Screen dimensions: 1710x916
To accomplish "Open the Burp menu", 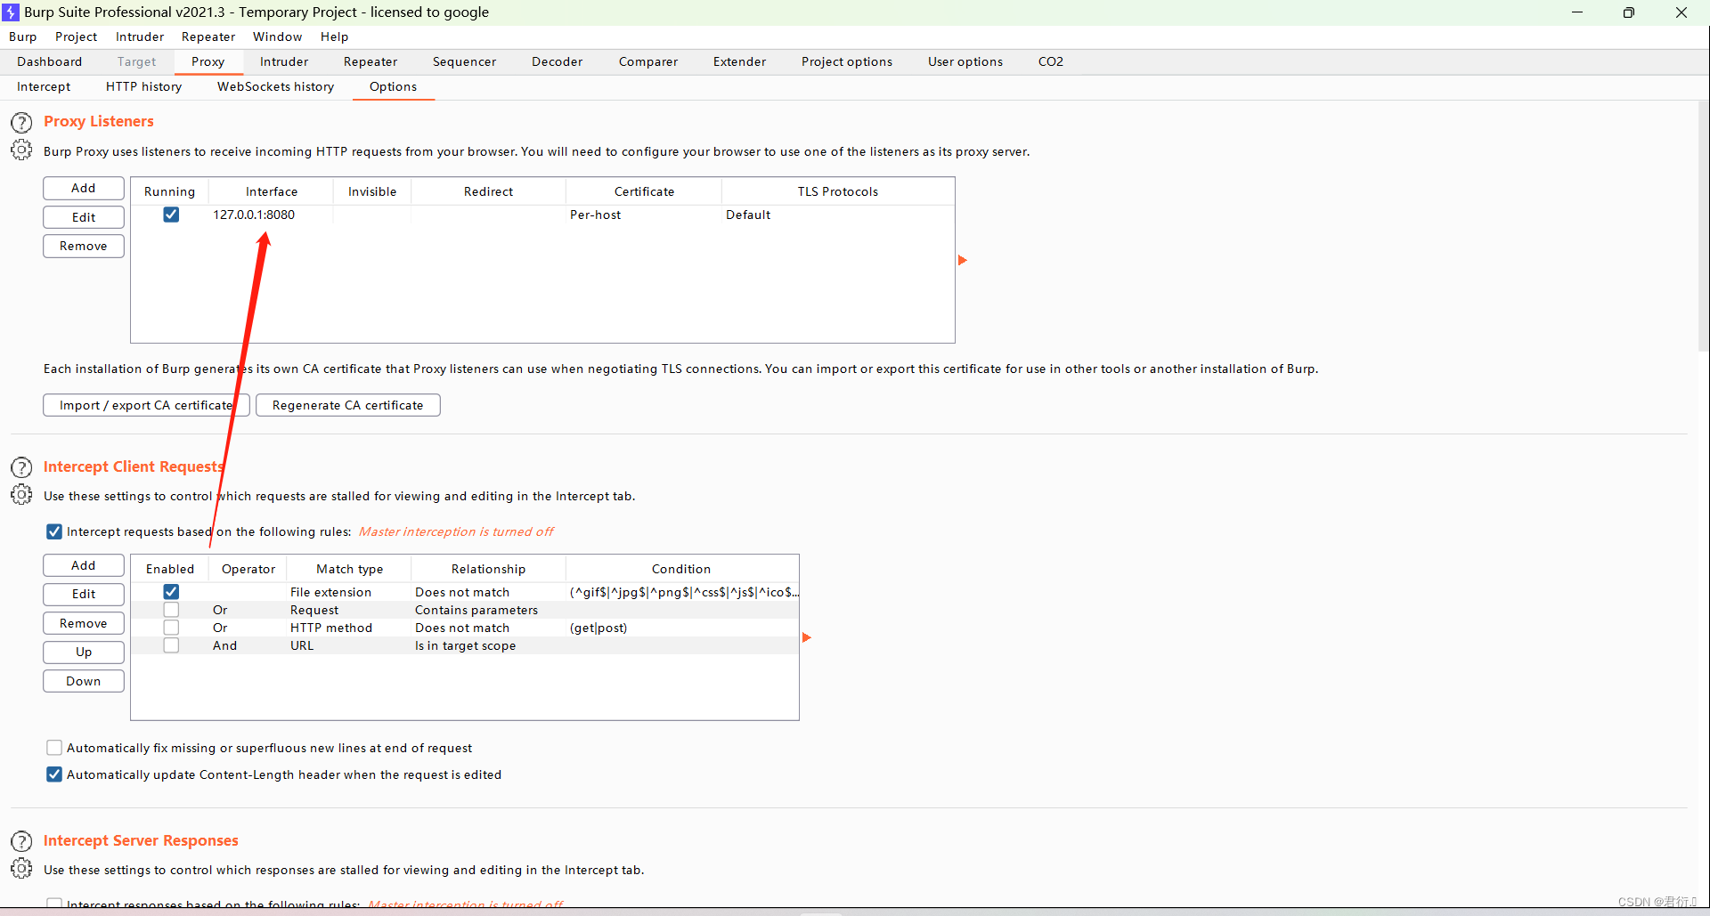I will [23, 36].
